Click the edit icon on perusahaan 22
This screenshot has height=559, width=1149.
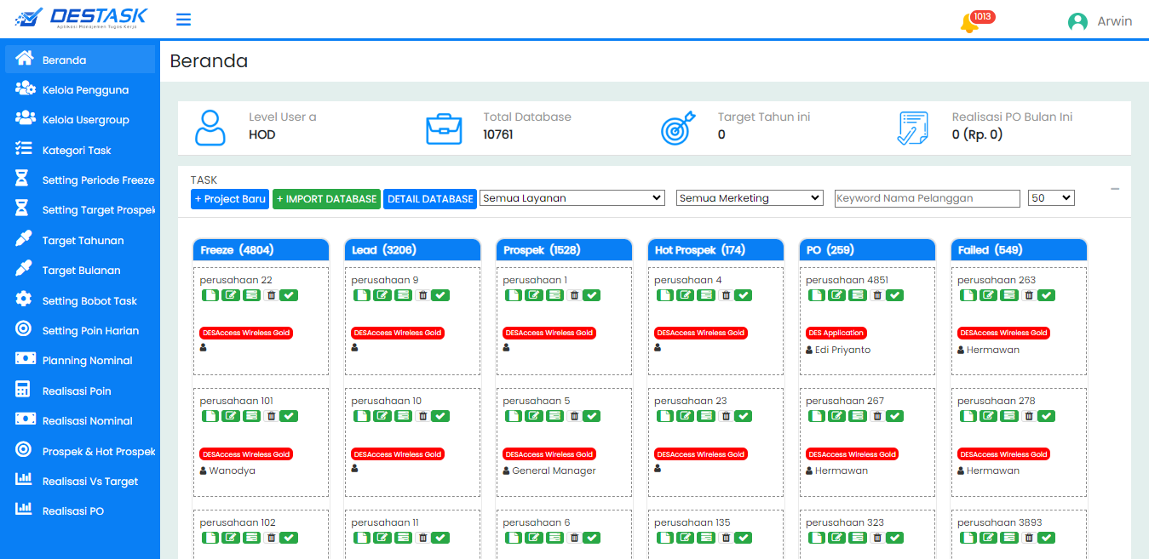[x=231, y=295]
